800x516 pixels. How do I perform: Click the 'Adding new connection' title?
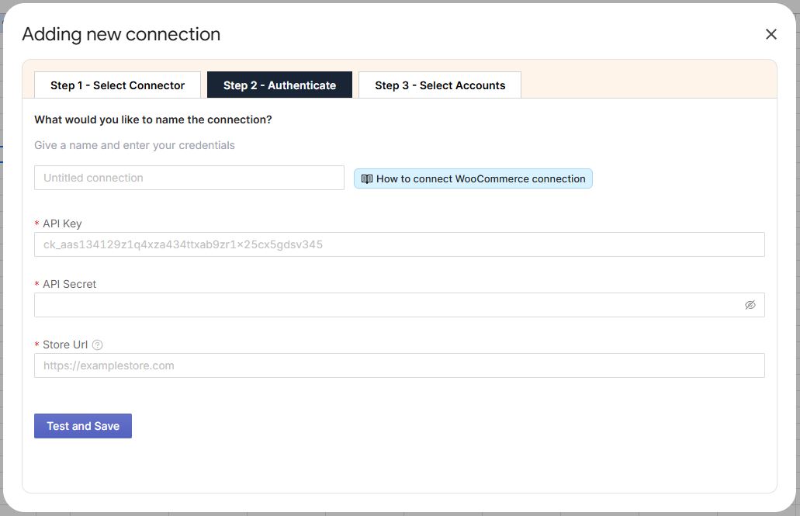point(121,34)
